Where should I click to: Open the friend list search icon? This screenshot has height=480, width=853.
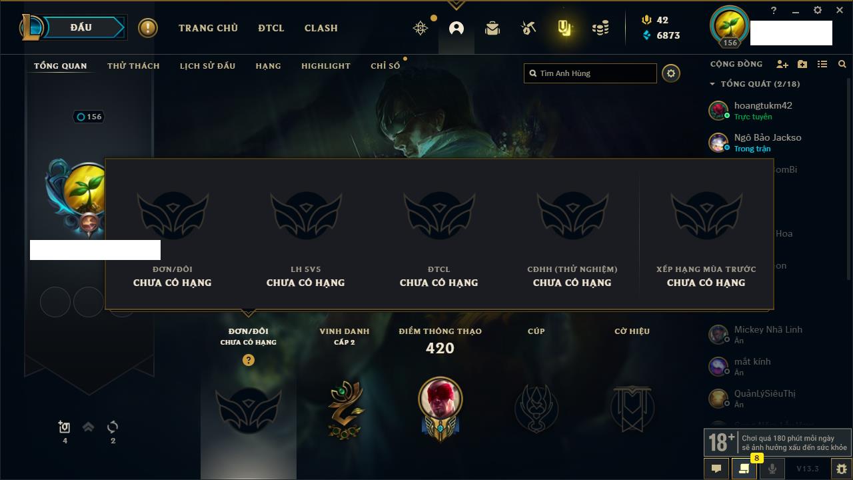click(842, 64)
